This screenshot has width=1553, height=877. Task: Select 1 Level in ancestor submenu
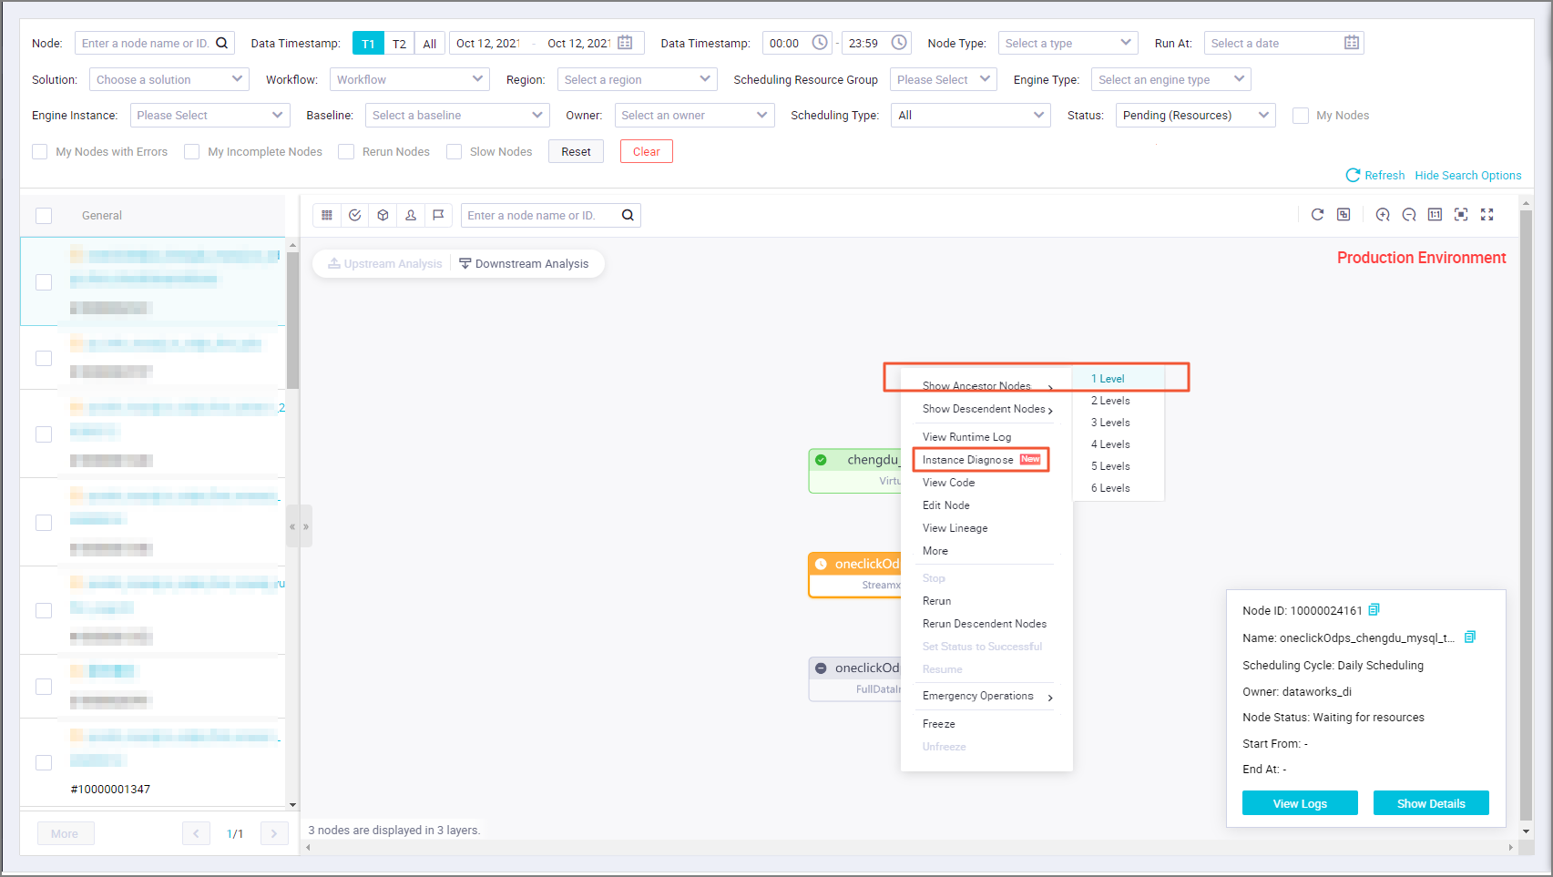(1108, 379)
